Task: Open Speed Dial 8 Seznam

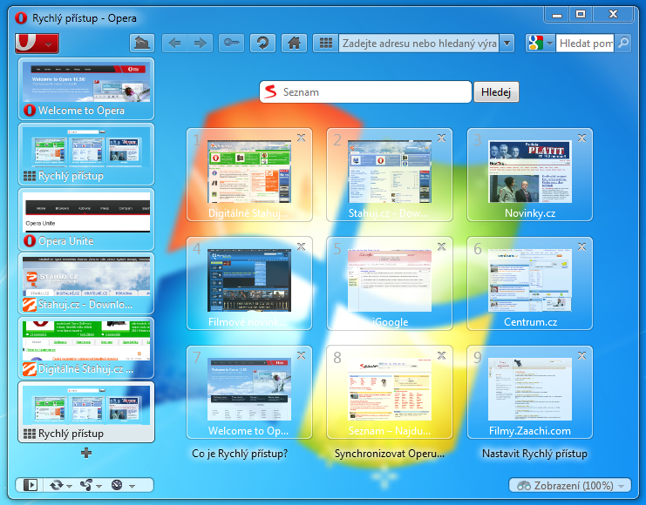Action: [390, 392]
